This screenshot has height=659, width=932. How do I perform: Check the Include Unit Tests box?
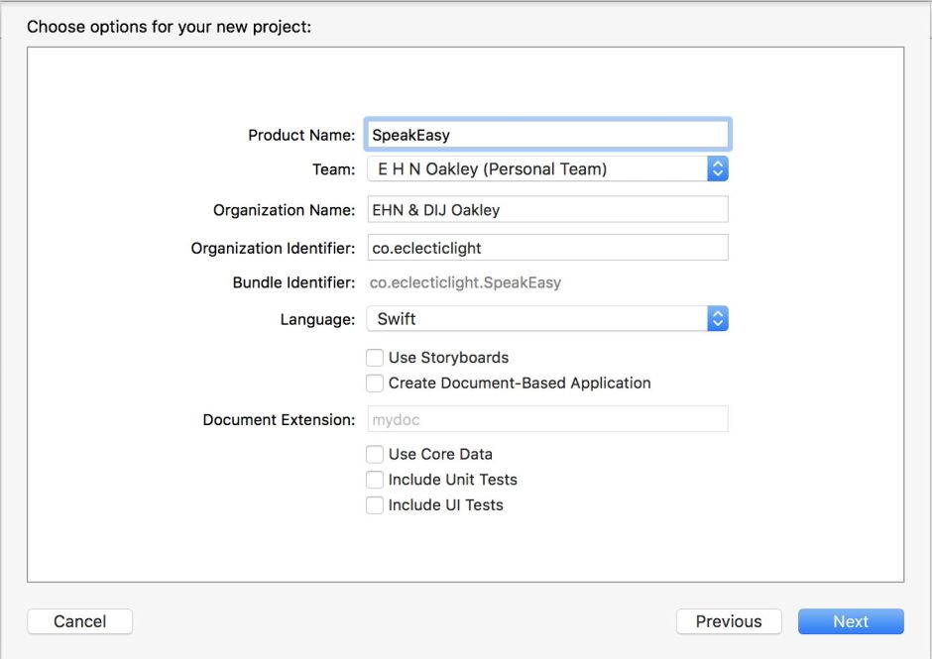coord(375,480)
